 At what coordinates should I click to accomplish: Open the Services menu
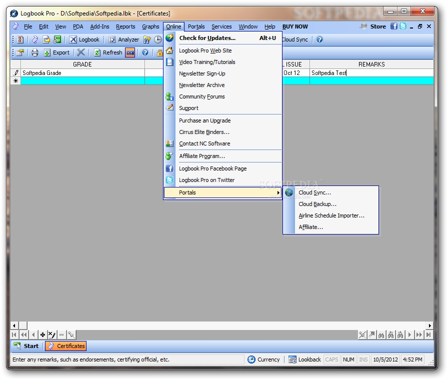tap(221, 26)
